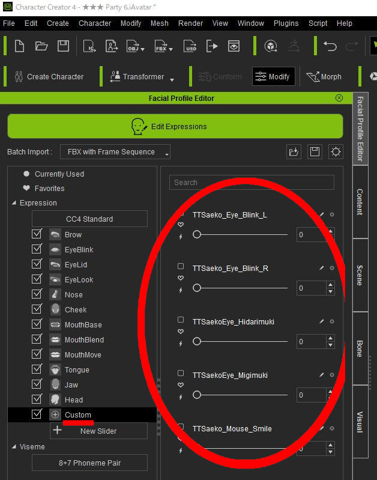This screenshot has height=480, width=377.
Task: Click the Edit Expressions button
Action: (x=175, y=126)
